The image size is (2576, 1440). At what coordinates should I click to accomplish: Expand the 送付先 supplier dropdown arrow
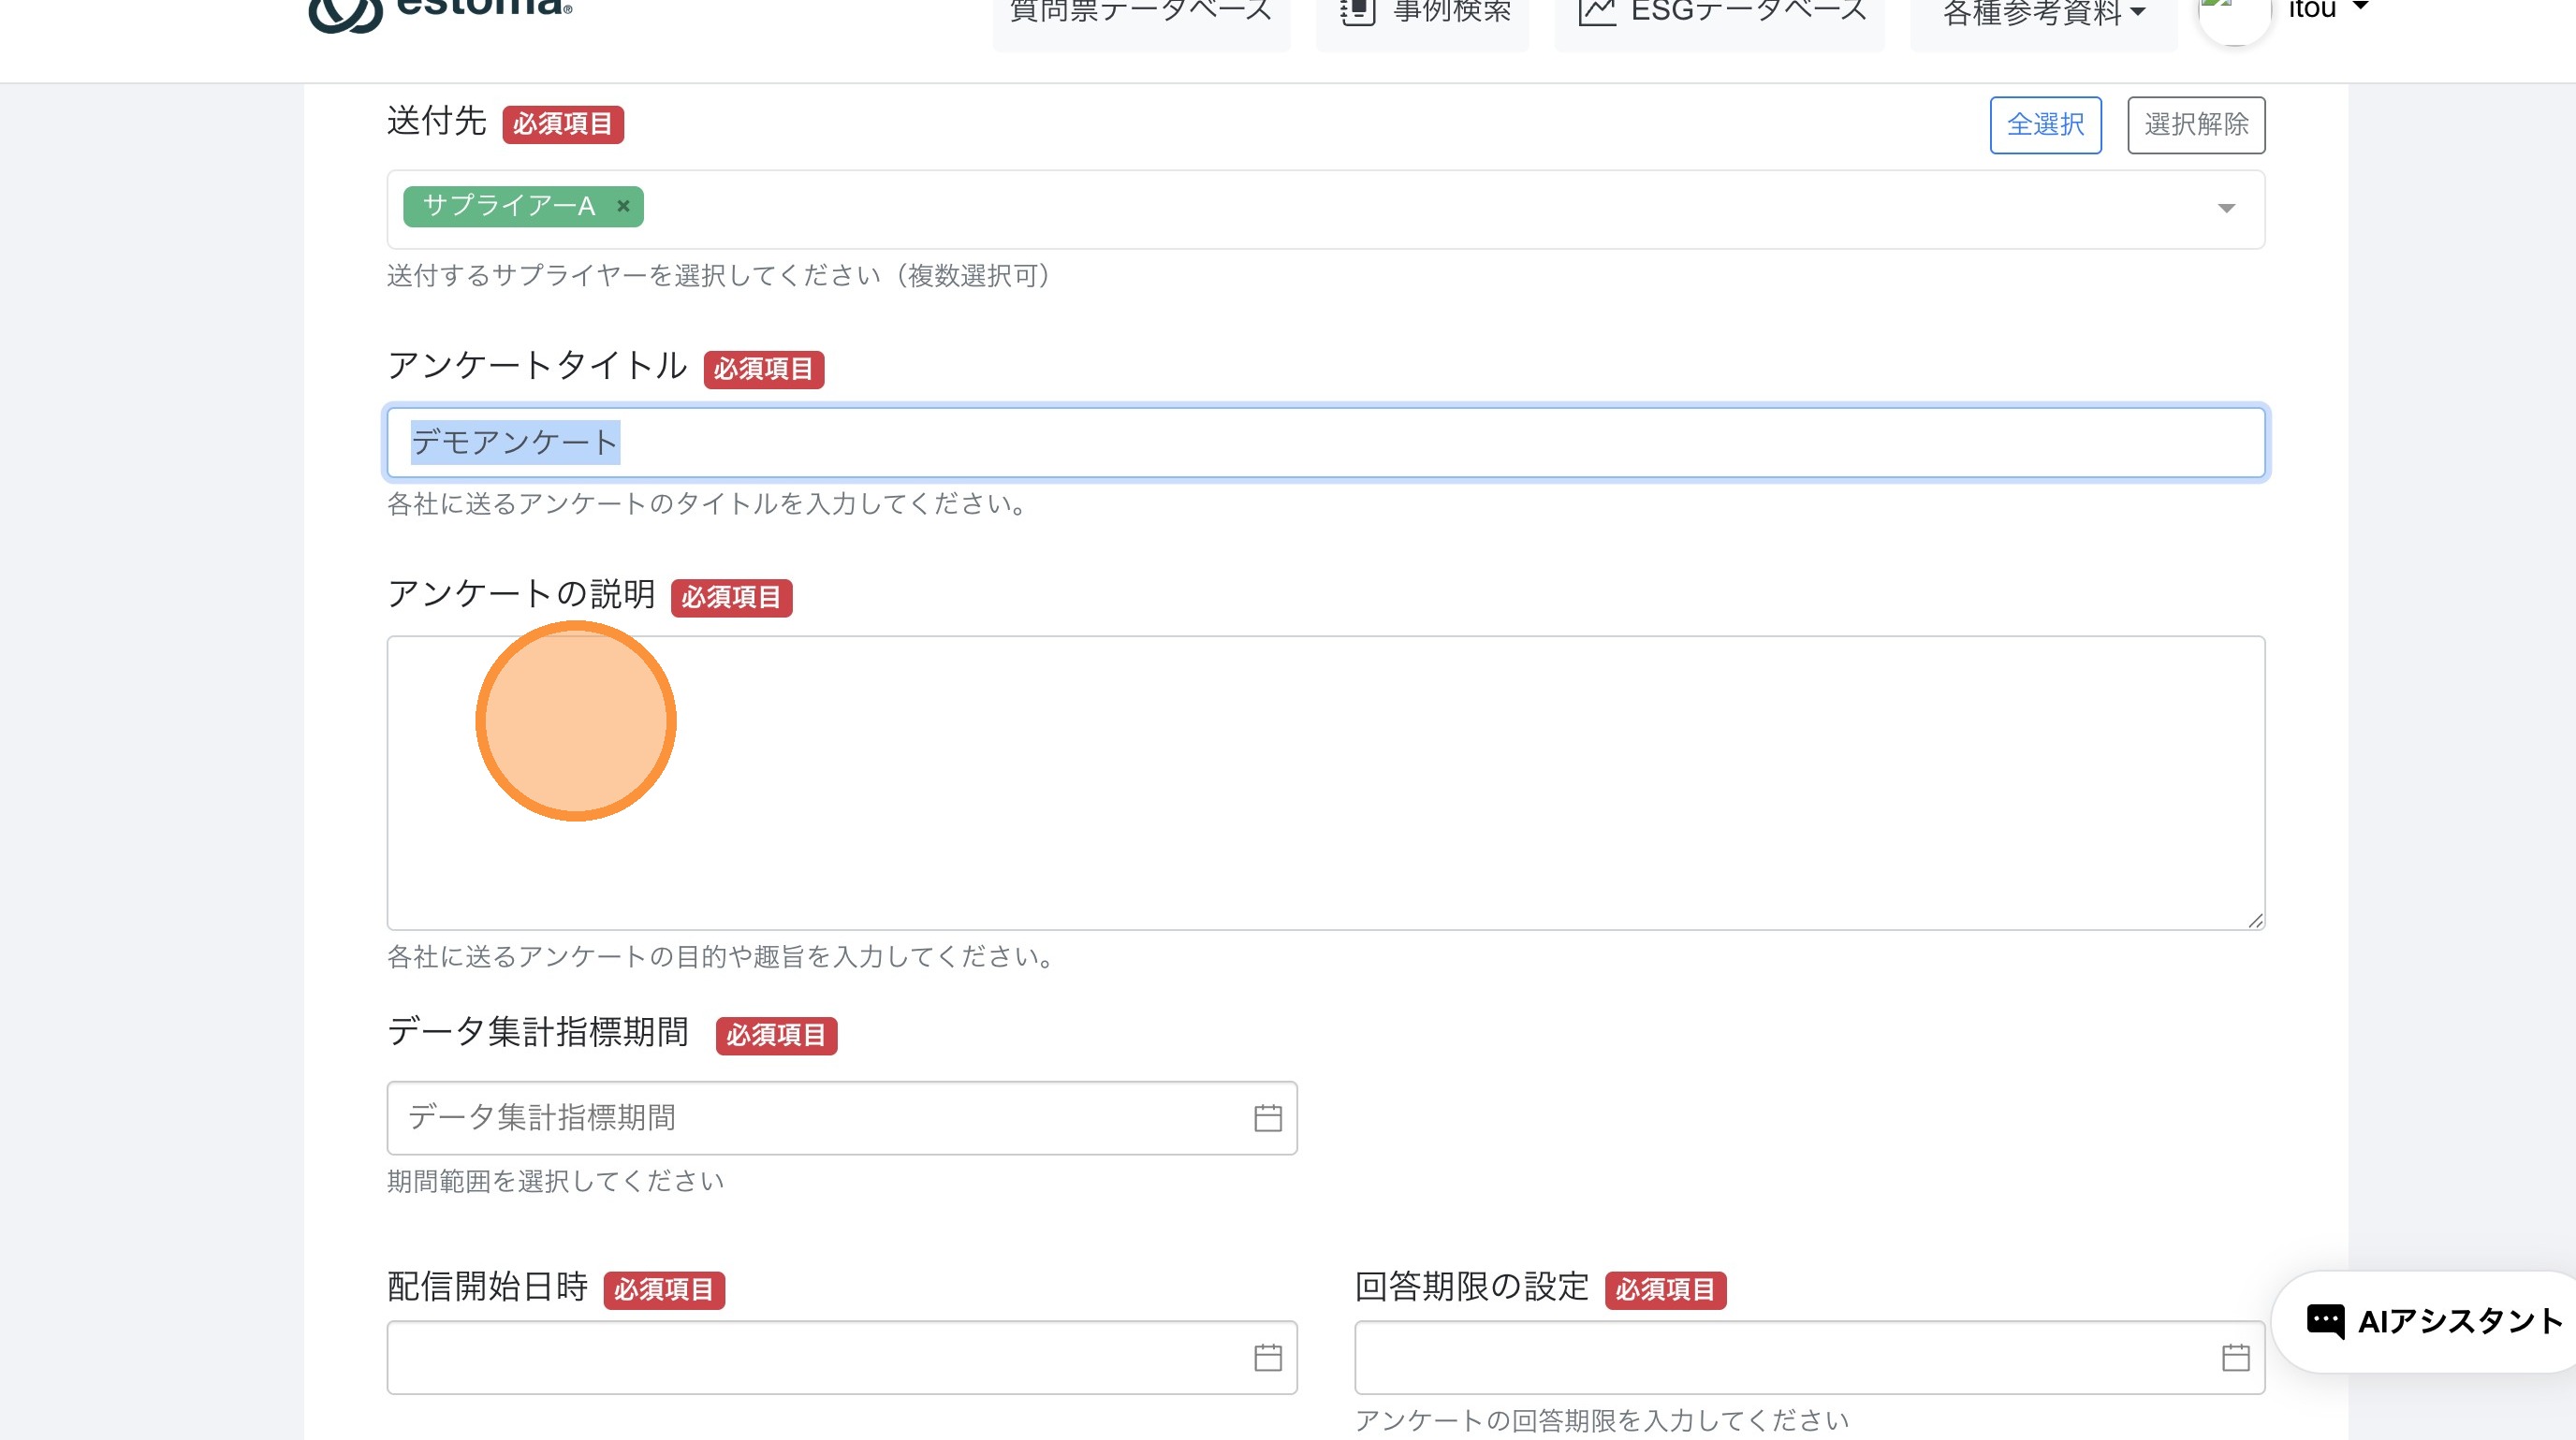pyautogui.click(x=2226, y=208)
